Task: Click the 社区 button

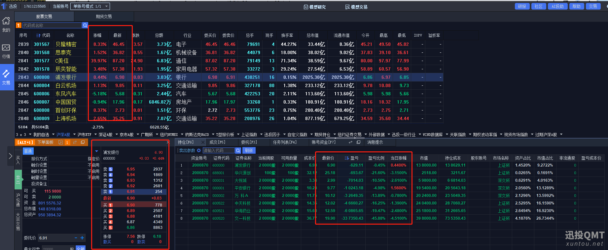Action: point(539,6)
